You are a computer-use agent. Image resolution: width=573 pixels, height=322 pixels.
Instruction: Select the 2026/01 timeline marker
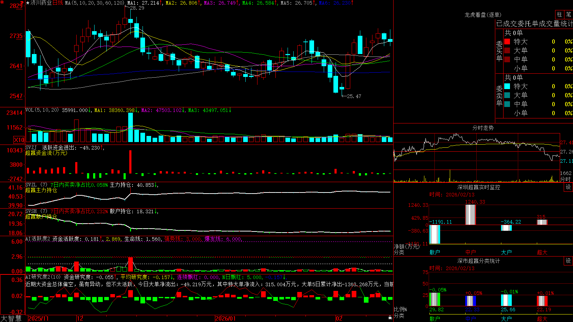226,318
